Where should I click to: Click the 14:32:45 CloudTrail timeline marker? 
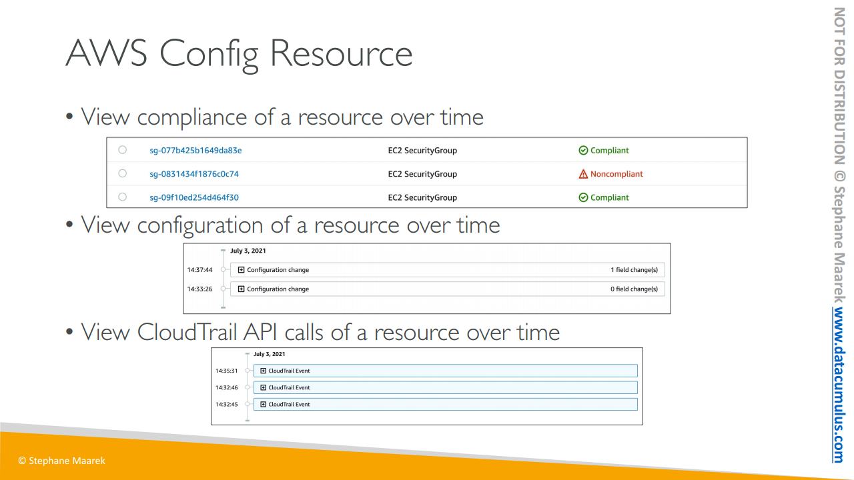click(247, 404)
